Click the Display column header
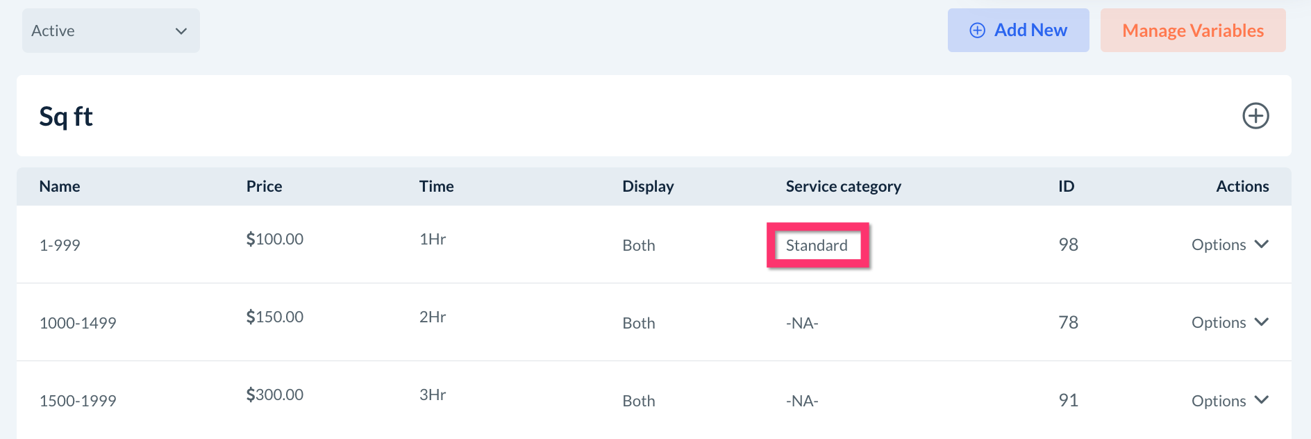The width and height of the screenshot is (1311, 439). (648, 186)
